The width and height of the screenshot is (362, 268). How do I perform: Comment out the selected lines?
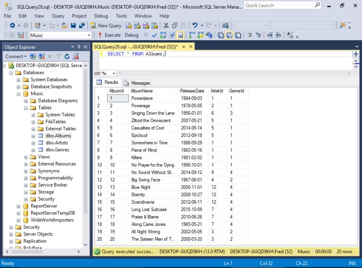point(250,35)
